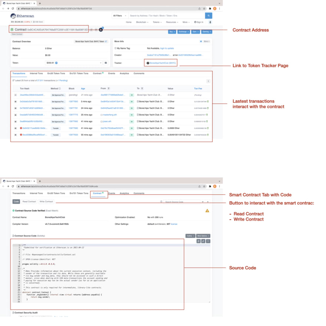Click the Home navigation link
This screenshot has width=326, height=326.
click(129, 22)
